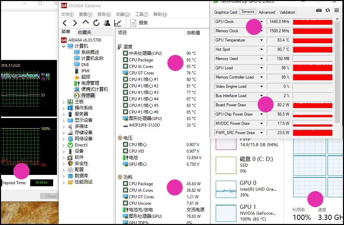The image size is (344, 225).
Task: Open the GPU-Z hamburger menu icon
Action: 336,11
